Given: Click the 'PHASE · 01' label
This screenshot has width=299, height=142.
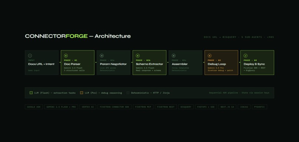Looking at the screenshot, I should click(x=71, y=60).
